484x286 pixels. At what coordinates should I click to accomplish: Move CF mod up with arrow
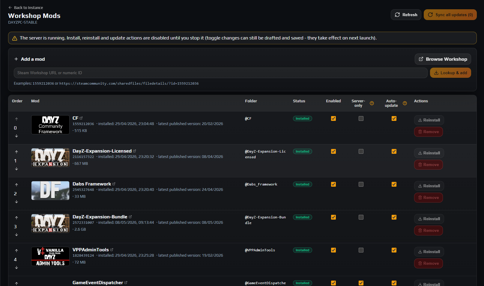click(x=16, y=119)
